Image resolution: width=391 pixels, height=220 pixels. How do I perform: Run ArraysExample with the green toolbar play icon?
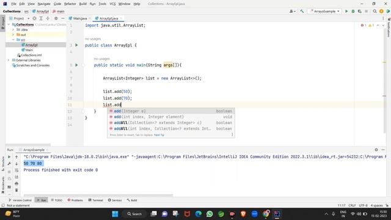pyautogui.click(x=346, y=11)
